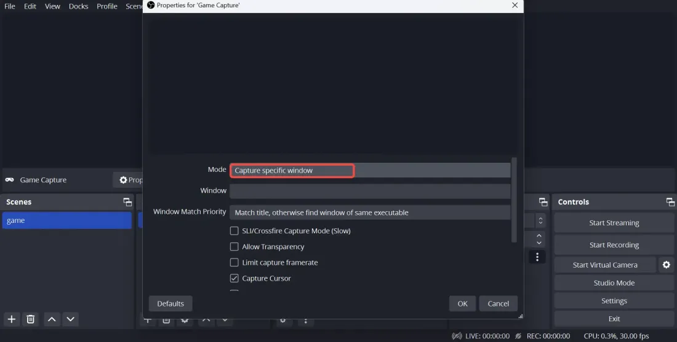Remove the selected scene with the trash icon

click(31, 319)
